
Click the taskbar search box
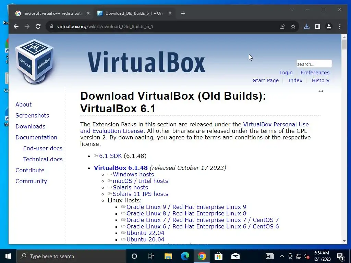tap(71, 256)
